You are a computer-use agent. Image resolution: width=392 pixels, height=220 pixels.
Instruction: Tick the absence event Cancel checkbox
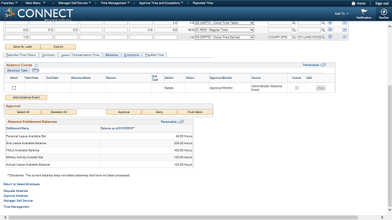(x=296, y=88)
